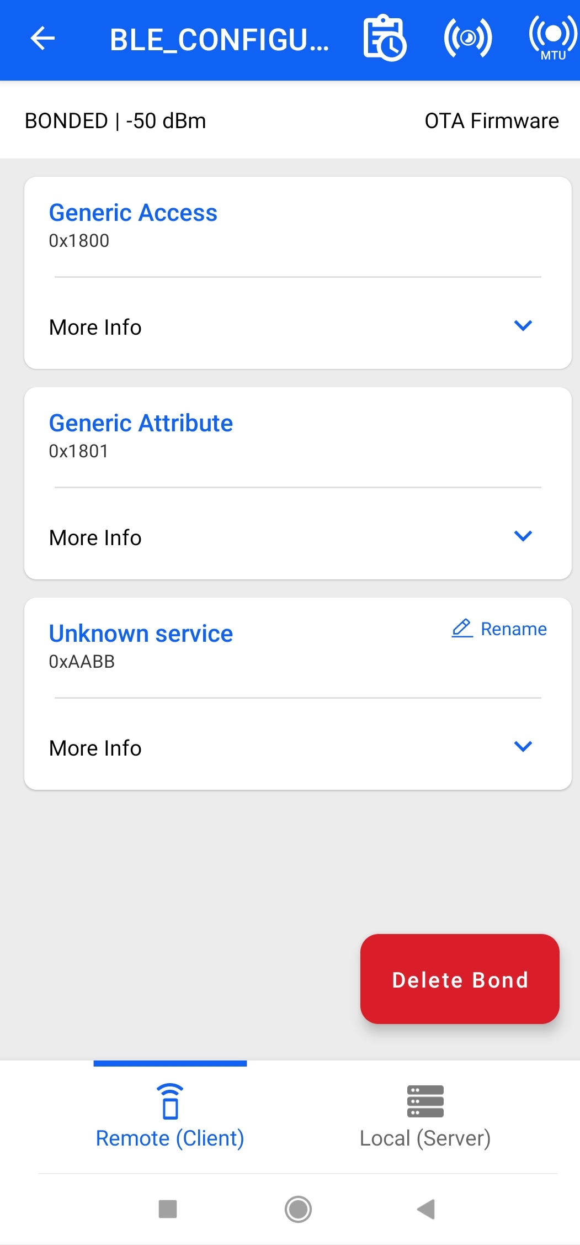Tap the pencil icon beside Rename
Image resolution: width=580 pixels, height=1245 pixels.
(x=462, y=629)
